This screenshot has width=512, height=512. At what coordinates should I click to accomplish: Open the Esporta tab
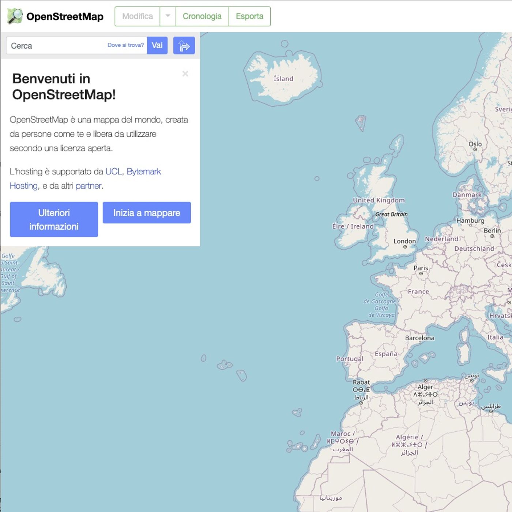click(249, 16)
